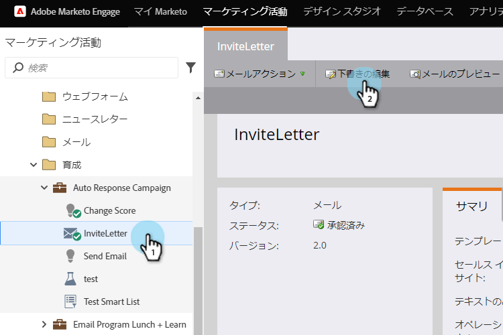Open Test Smart List
503x335 pixels.
click(111, 301)
